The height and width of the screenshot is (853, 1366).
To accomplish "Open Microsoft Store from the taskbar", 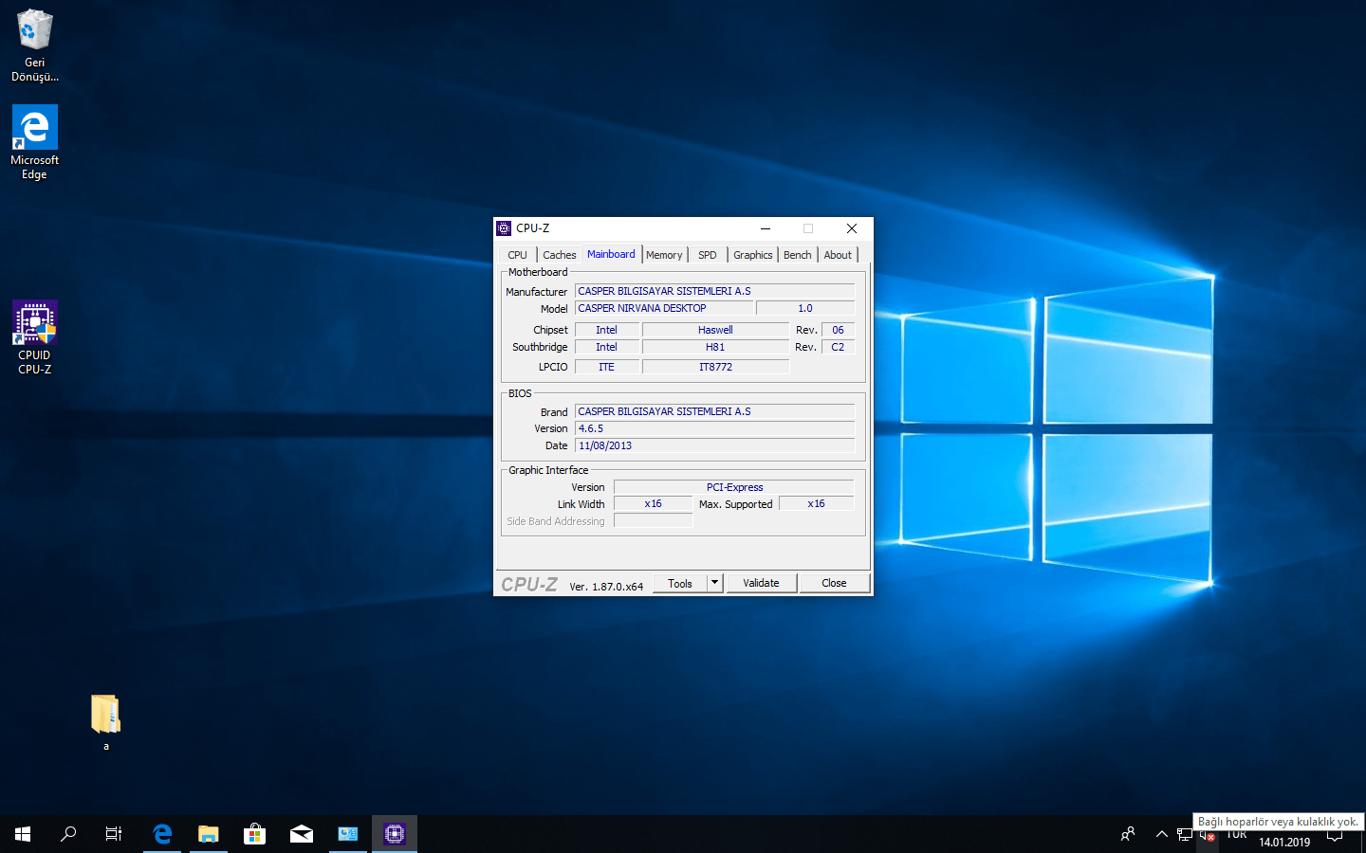I will (254, 834).
